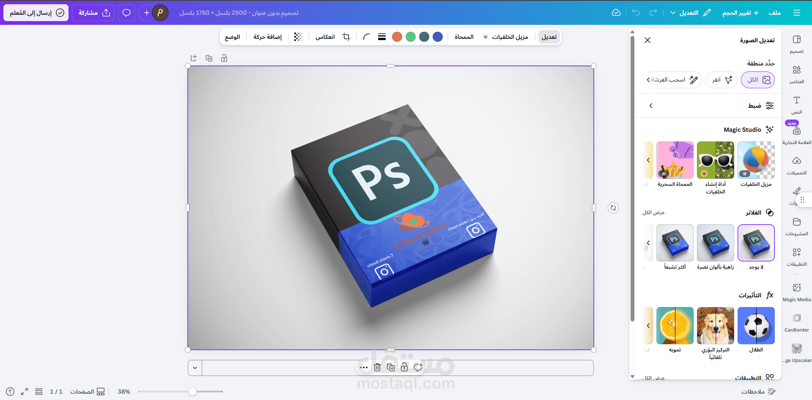
Task: Choose الممحاة السحرية magic eraser thumbnail
Action: point(675,160)
